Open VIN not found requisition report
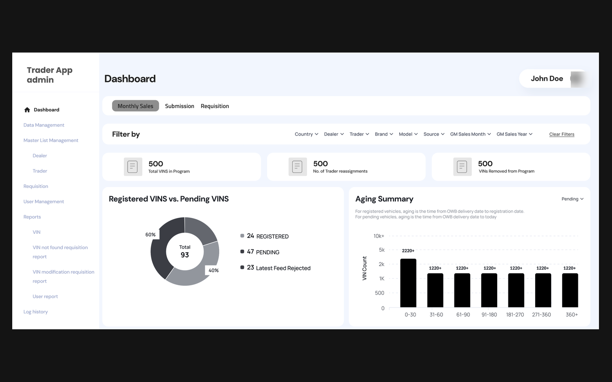 [x=60, y=252]
